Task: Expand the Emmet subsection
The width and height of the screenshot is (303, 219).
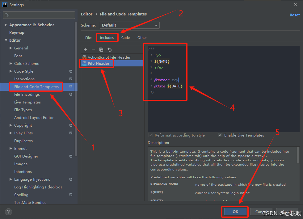Action: point(11,149)
